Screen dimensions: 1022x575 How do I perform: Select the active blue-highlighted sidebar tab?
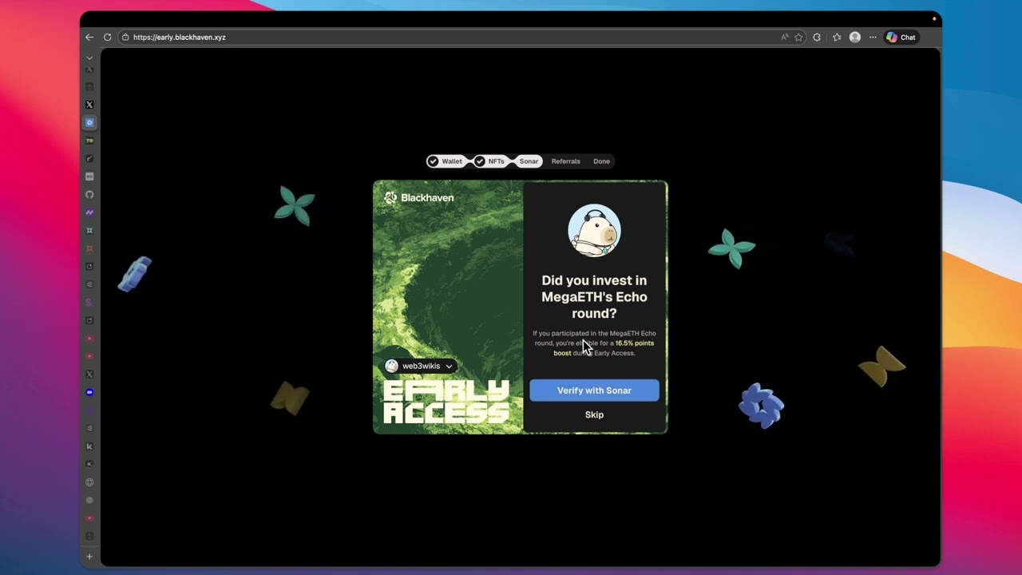click(89, 122)
